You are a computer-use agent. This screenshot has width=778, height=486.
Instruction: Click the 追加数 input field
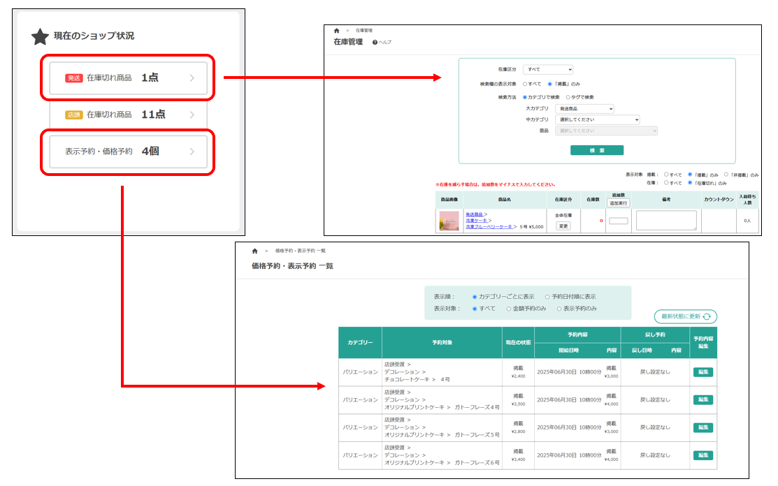pos(618,221)
